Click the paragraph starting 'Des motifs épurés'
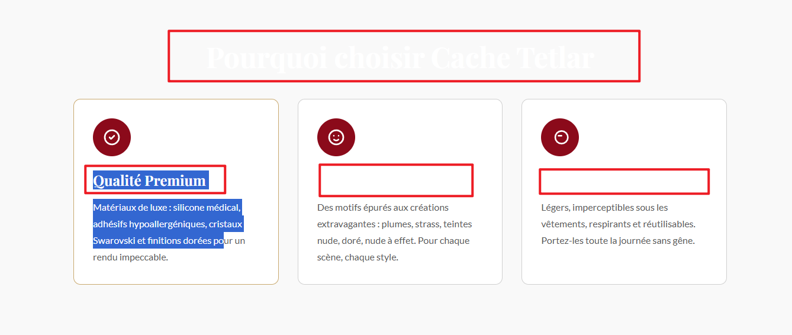 [395, 233]
